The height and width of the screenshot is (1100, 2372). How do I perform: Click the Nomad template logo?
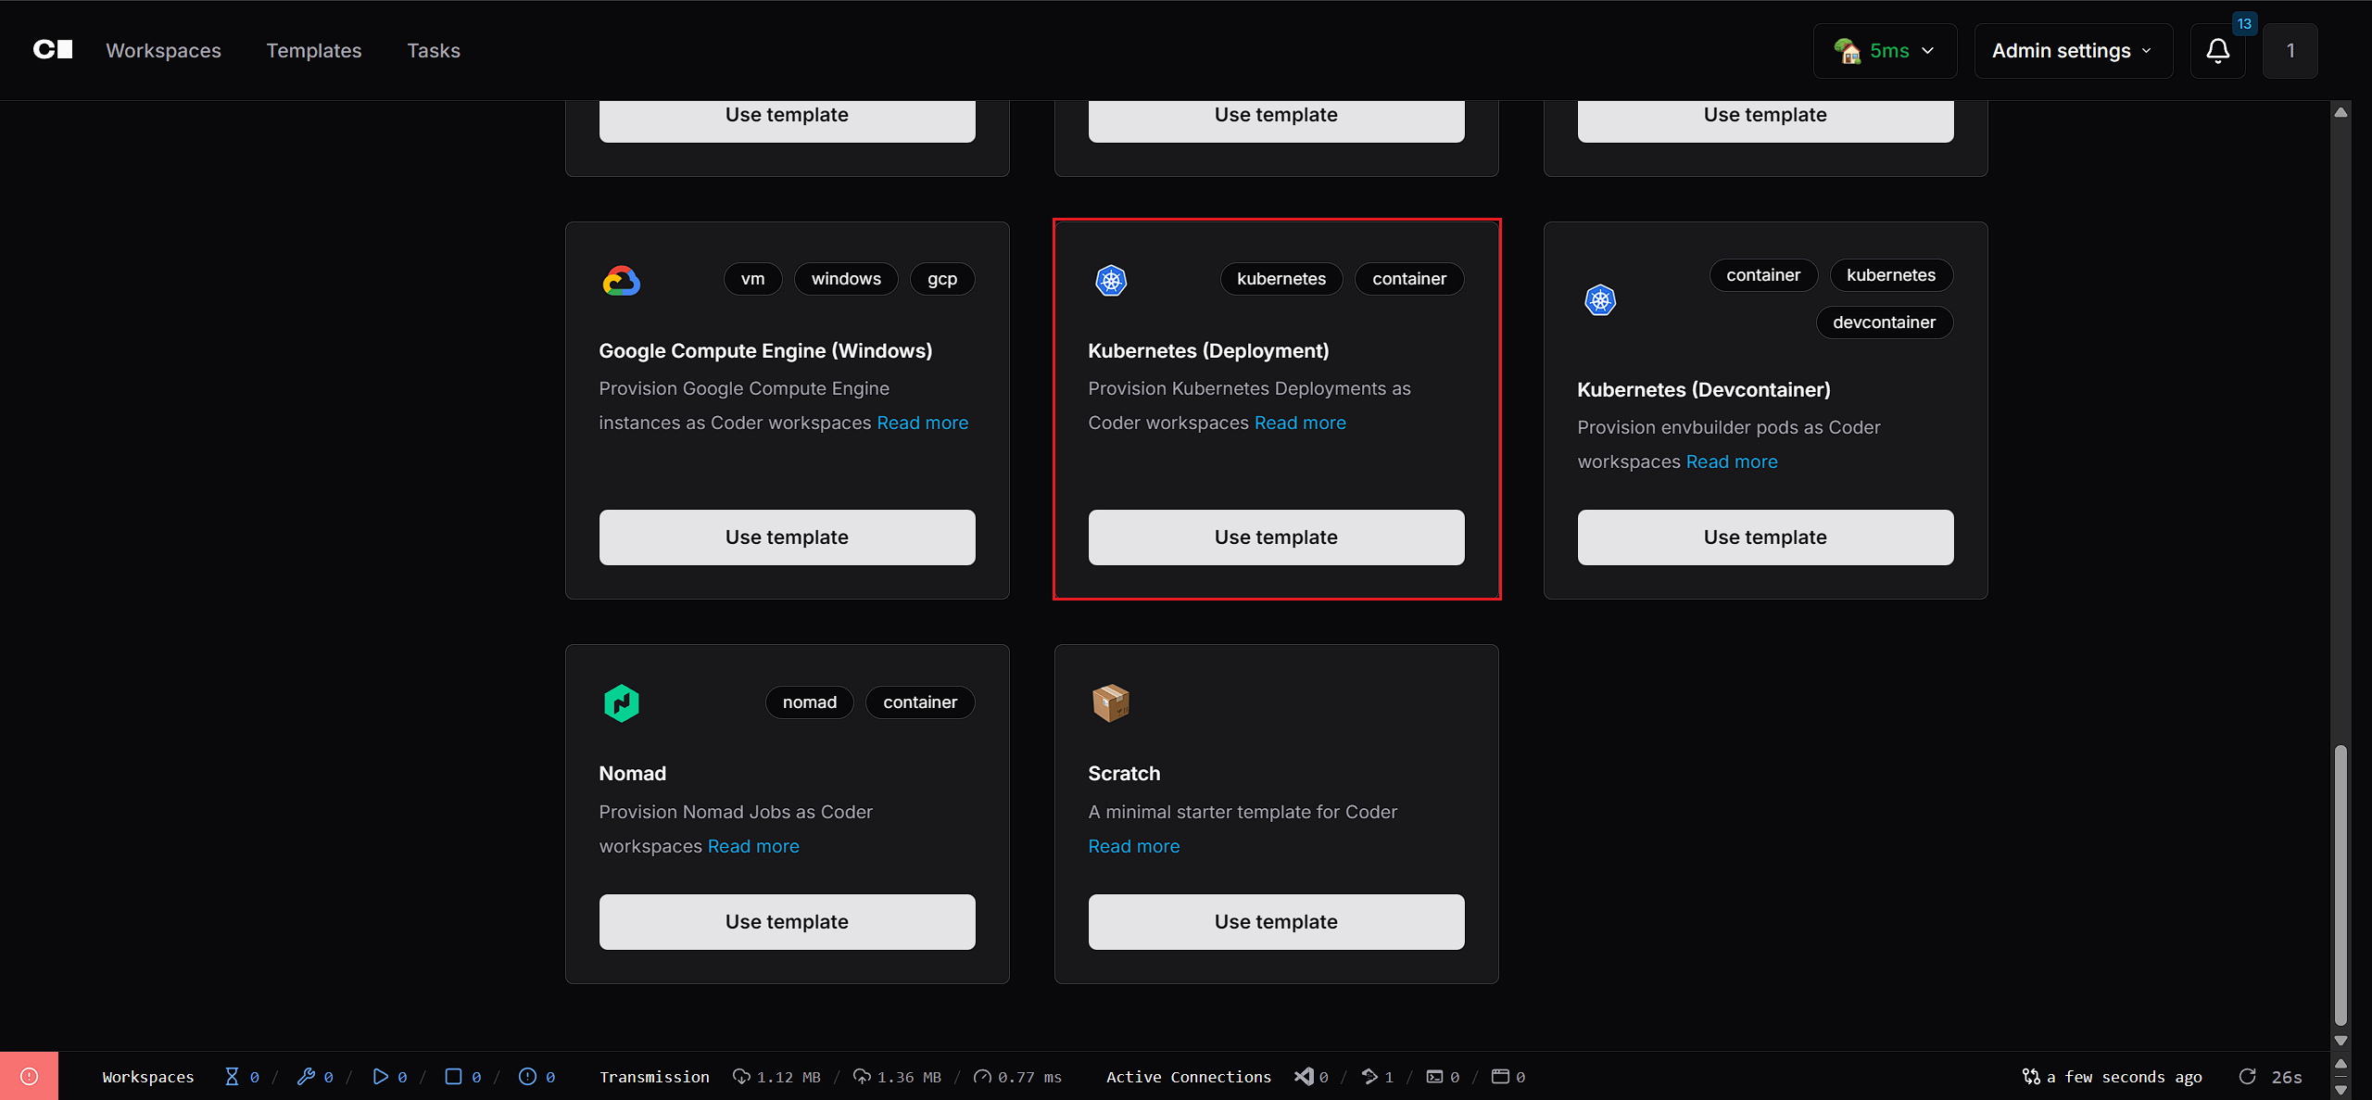pyautogui.click(x=621, y=702)
